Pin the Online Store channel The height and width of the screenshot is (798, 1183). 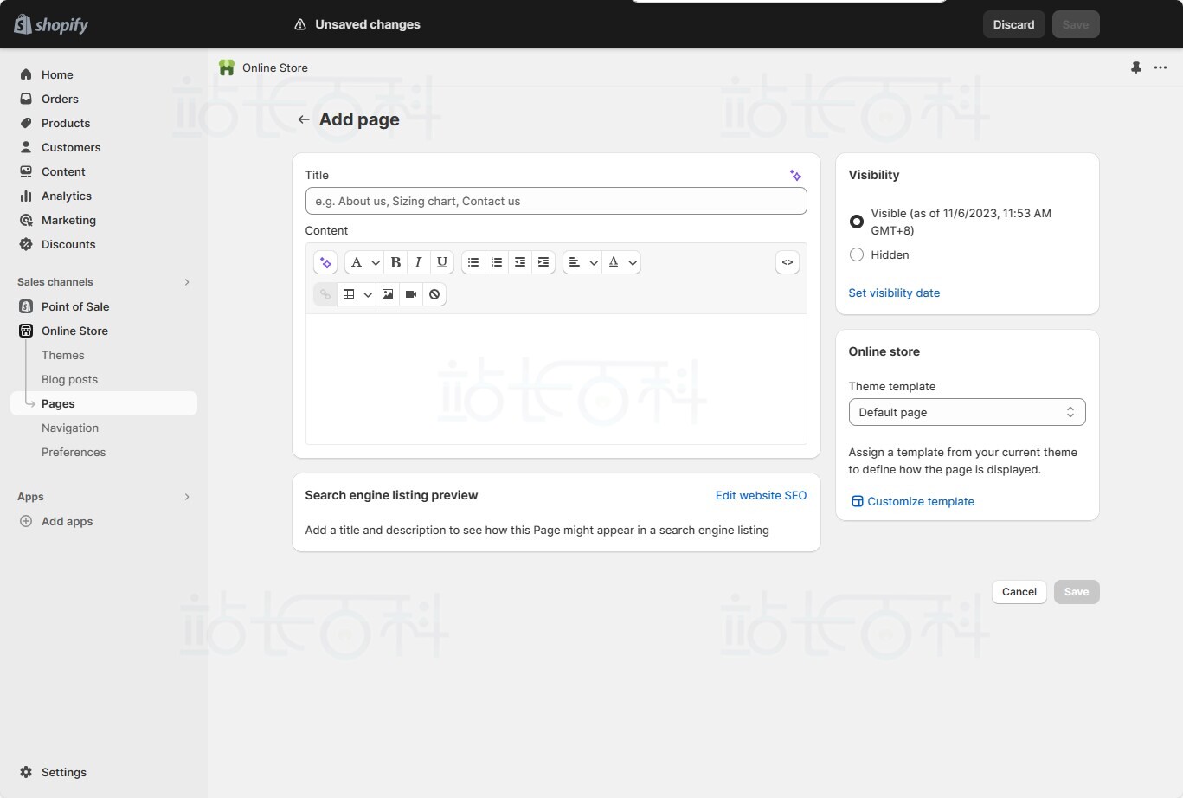pos(1136,68)
